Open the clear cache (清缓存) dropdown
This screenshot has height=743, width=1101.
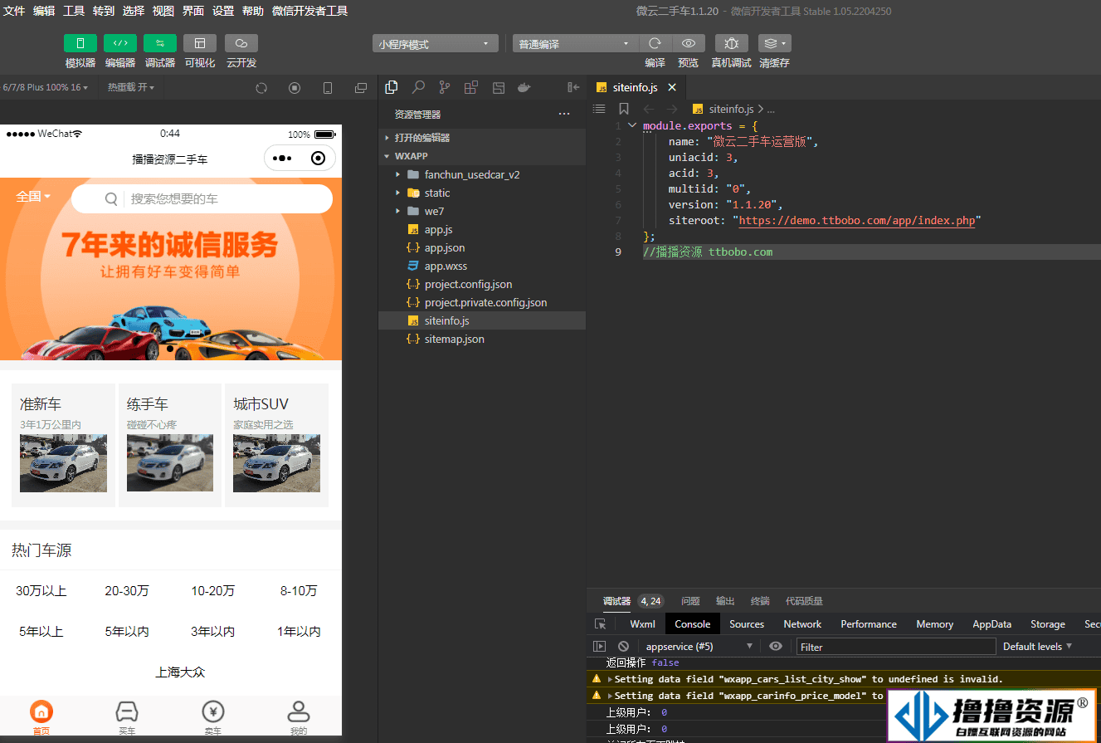775,43
